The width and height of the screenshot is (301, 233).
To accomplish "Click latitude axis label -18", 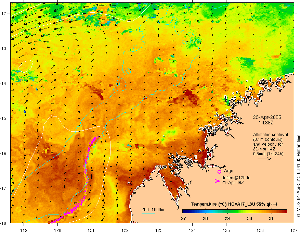I will click(x=4, y=223).
